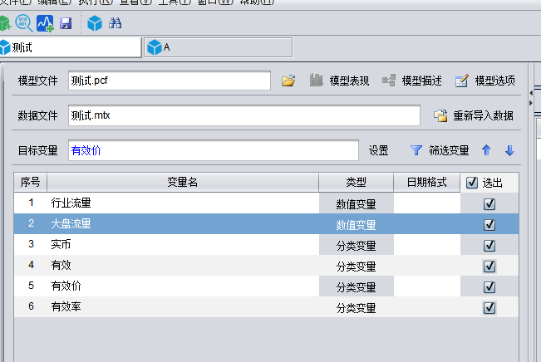Click the 模型描述 button label
The width and height of the screenshot is (541, 362).
click(421, 81)
